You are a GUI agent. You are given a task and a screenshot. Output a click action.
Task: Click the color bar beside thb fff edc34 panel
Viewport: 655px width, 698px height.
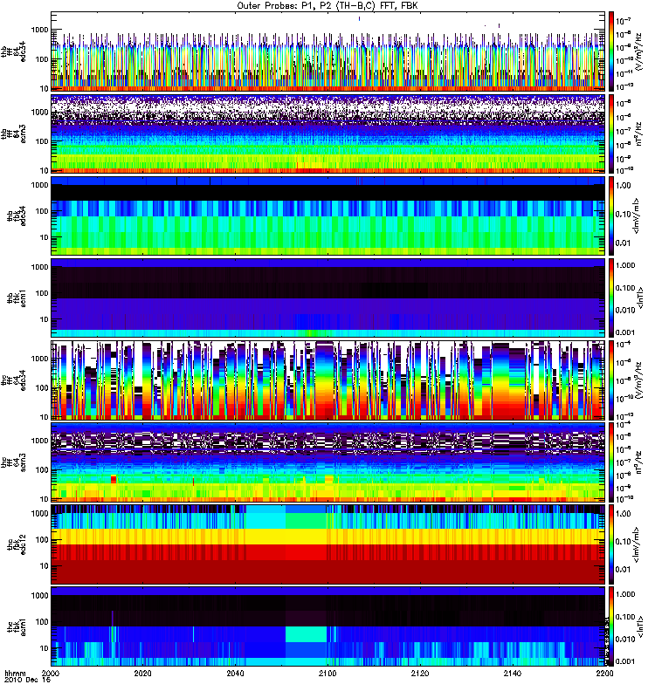click(x=611, y=51)
